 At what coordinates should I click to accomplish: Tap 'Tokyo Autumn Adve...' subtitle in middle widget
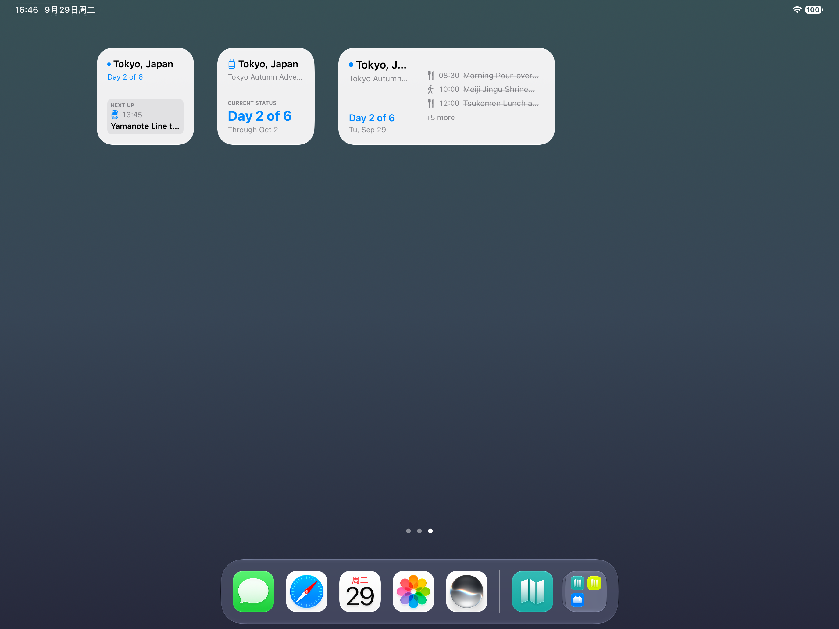(x=265, y=77)
